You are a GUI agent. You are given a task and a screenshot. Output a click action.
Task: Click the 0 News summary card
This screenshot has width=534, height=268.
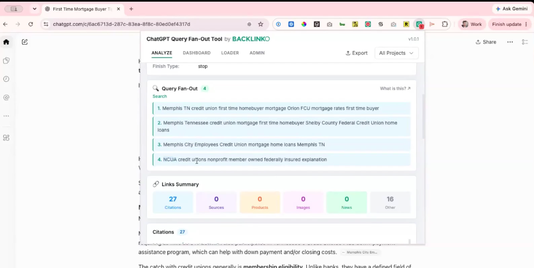pos(347,202)
